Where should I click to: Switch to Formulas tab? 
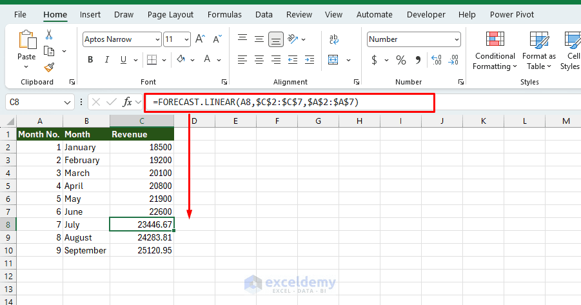click(x=224, y=14)
